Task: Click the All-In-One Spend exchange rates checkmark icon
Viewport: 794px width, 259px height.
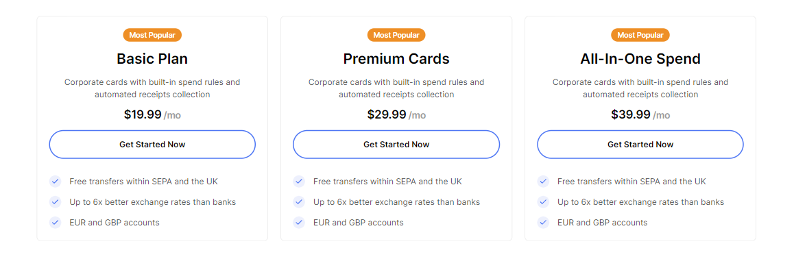Action: pyautogui.click(x=543, y=202)
